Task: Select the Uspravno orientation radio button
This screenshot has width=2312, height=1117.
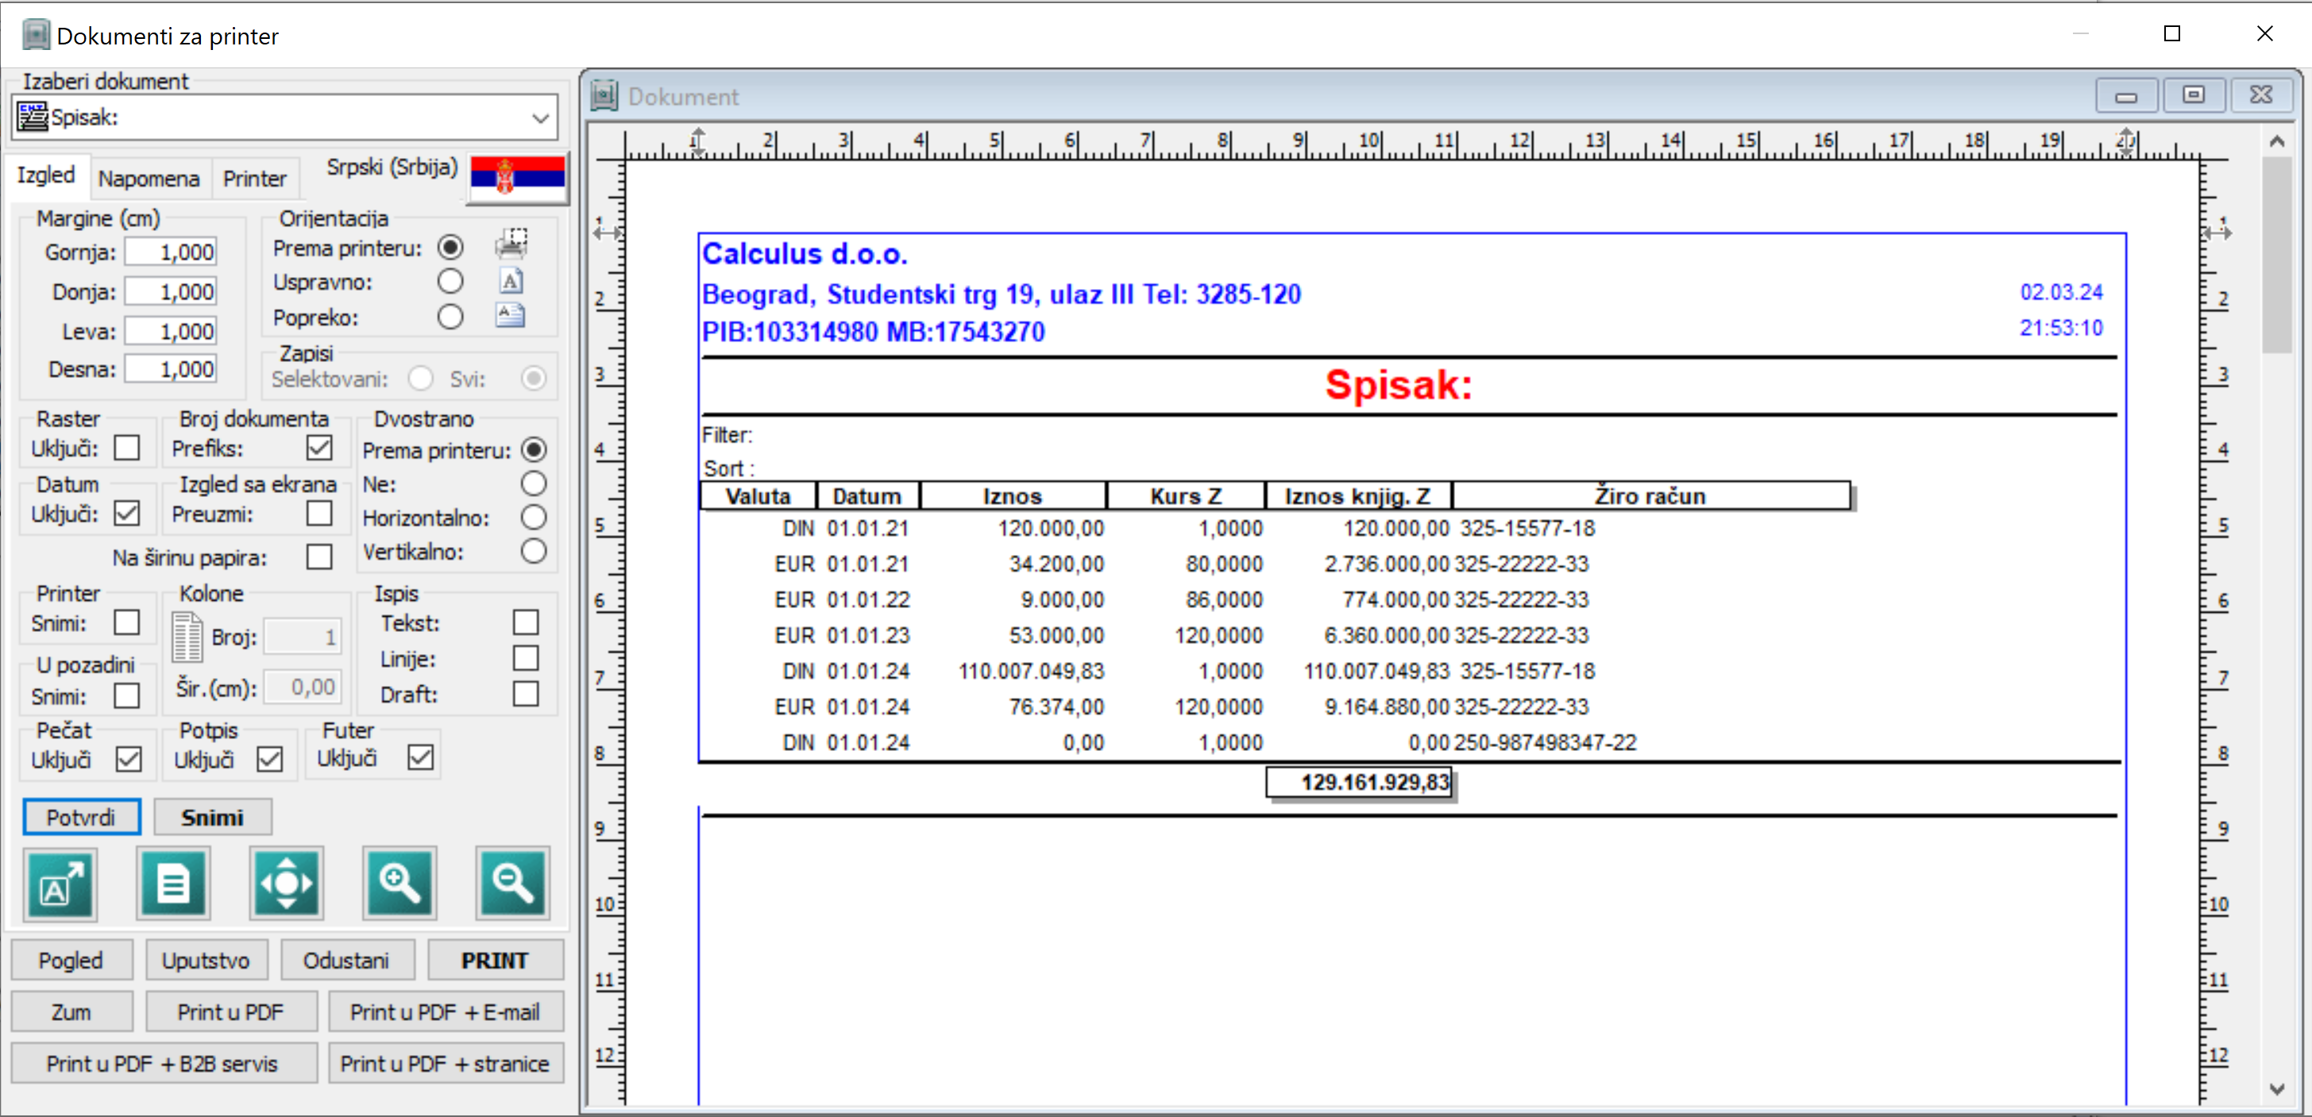Action: (x=450, y=282)
